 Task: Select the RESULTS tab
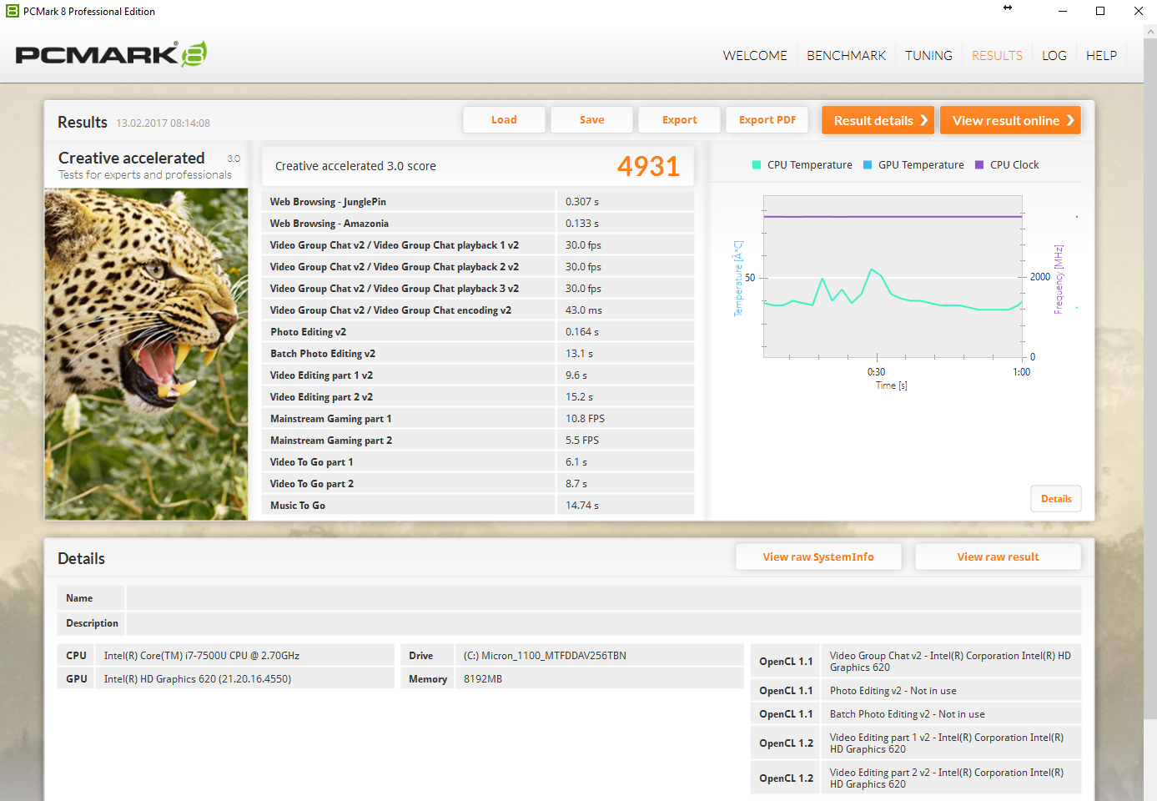pyautogui.click(x=997, y=56)
